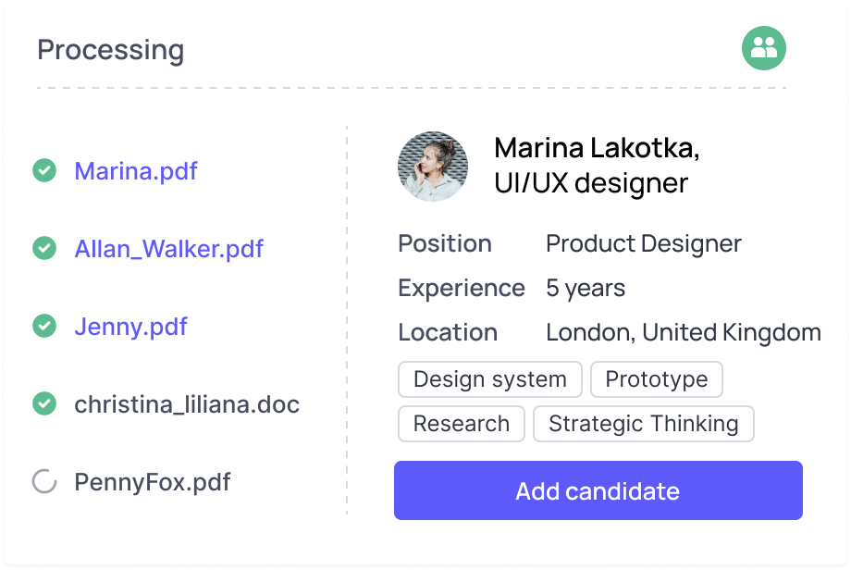This screenshot has height=570, width=851.
Task: Open the Marina.pdf file link
Action: 135,171
